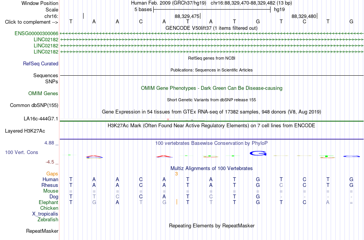Select the GTEx Gene Expression track title
This screenshot has width=364, height=240.
(x=211, y=112)
